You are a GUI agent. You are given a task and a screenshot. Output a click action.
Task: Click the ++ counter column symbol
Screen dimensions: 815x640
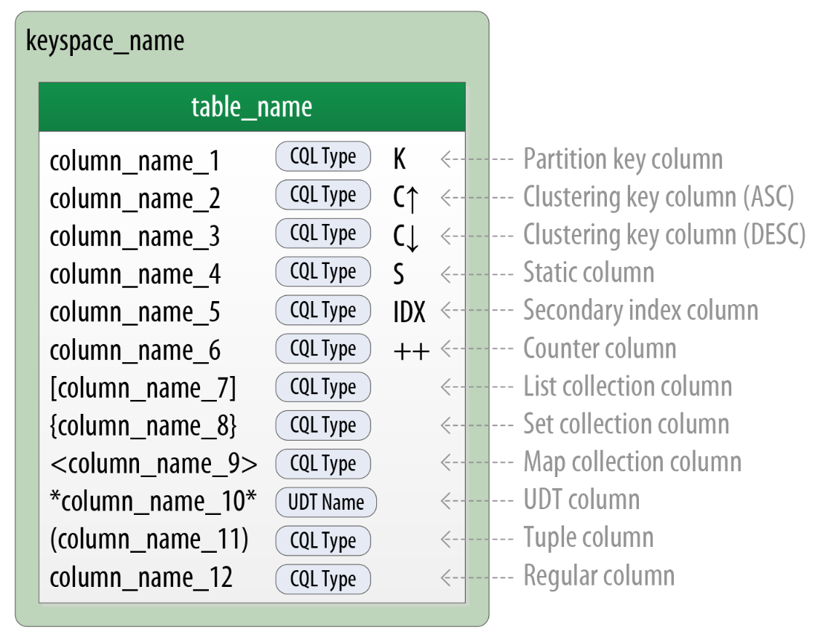coord(411,351)
